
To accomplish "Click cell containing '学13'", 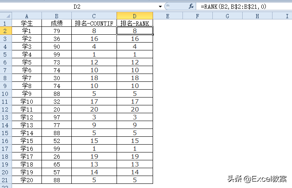I will coord(27,125).
